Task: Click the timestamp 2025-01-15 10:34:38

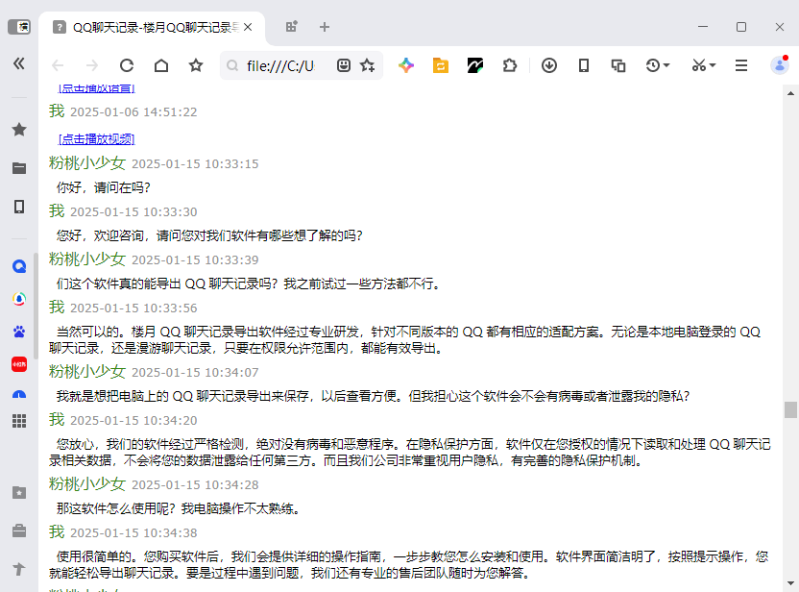Action: [133, 532]
